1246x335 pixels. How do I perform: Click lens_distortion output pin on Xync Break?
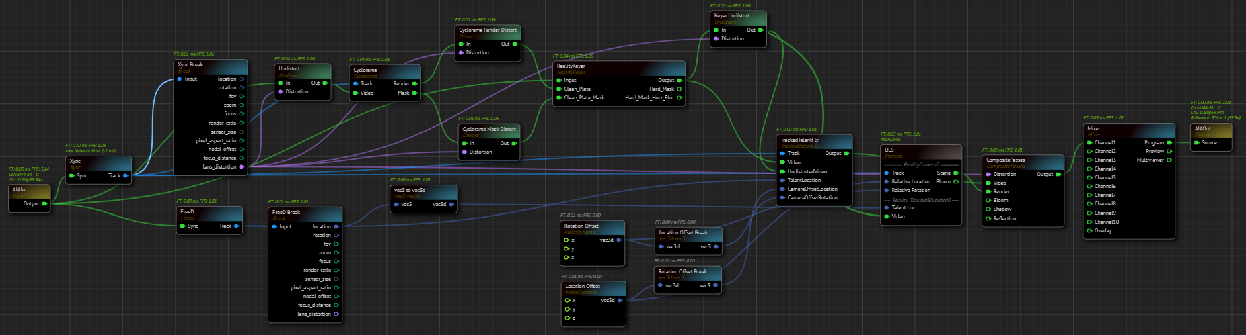point(242,167)
